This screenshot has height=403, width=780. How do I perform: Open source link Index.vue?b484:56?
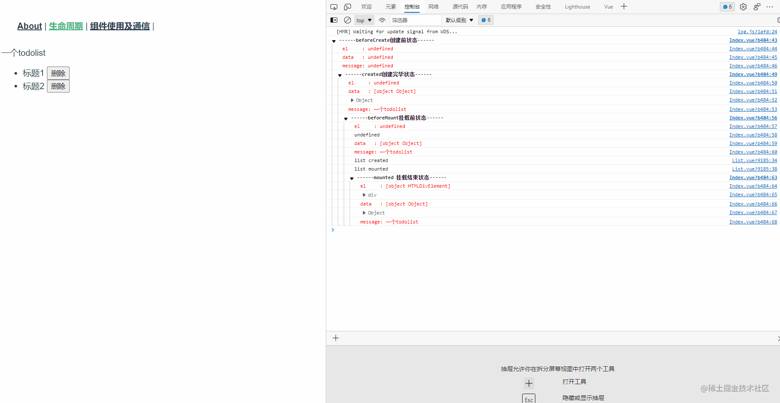[x=753, y=118]
